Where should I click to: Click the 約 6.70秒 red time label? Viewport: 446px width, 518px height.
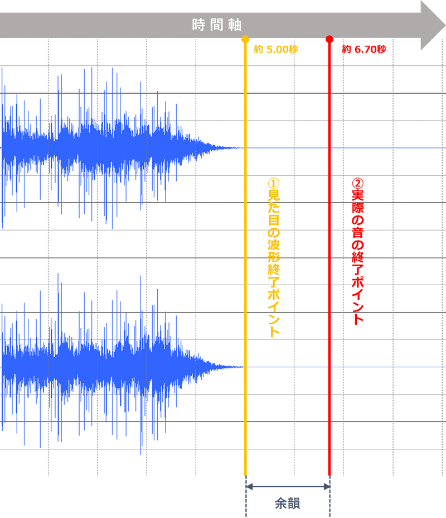pos(364,49)
